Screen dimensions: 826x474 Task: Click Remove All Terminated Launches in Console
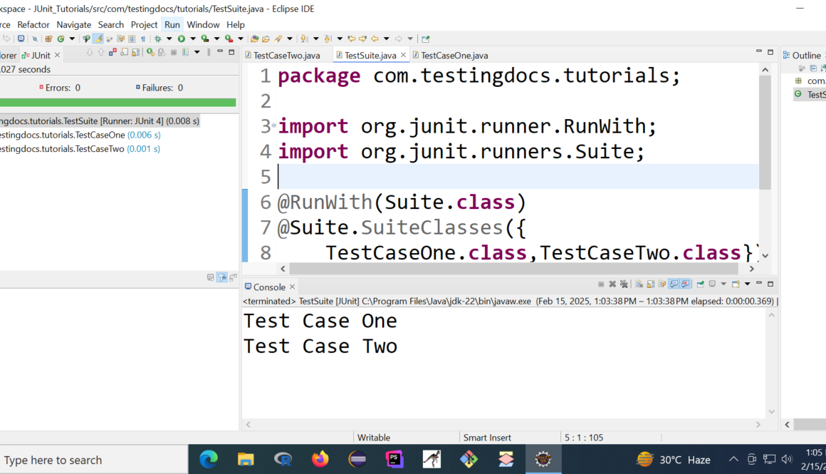(x=624, y=284)
